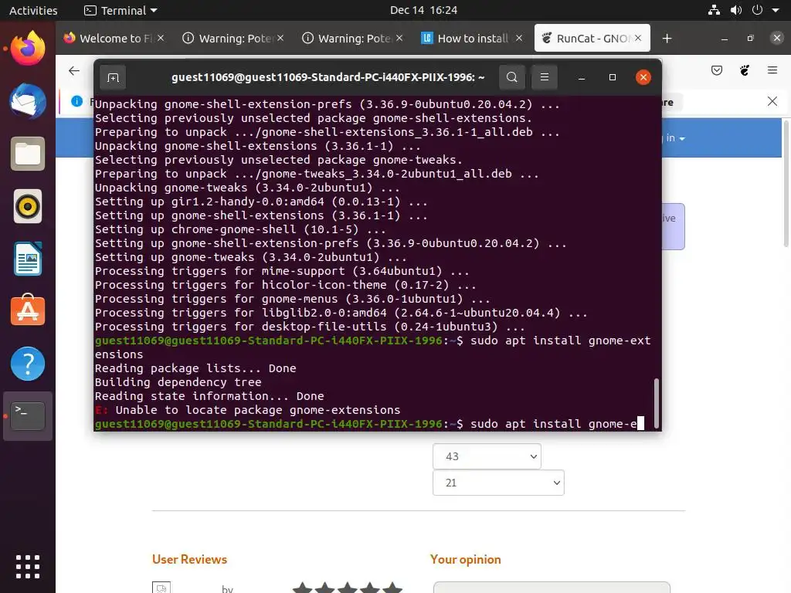Click the five-star rating in reviews
Screen dimensions: 791x593
click(348, 588)
